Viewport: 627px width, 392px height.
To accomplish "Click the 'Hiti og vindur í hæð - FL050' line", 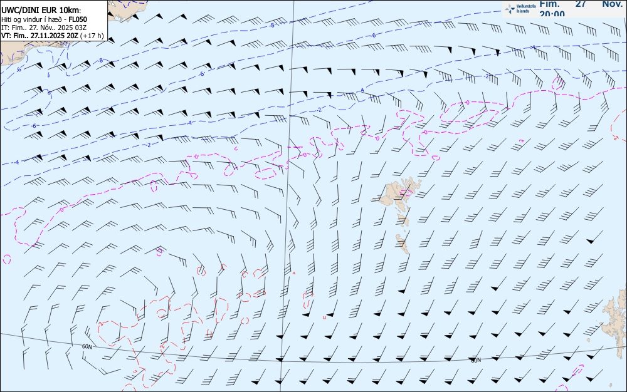I will tap(44, 19).
